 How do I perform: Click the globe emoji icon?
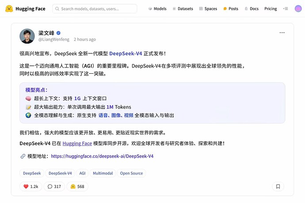28,115
